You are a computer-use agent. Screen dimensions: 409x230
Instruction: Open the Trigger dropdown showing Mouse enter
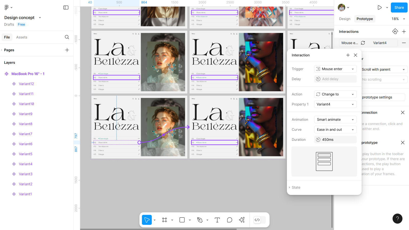point(335,69)
